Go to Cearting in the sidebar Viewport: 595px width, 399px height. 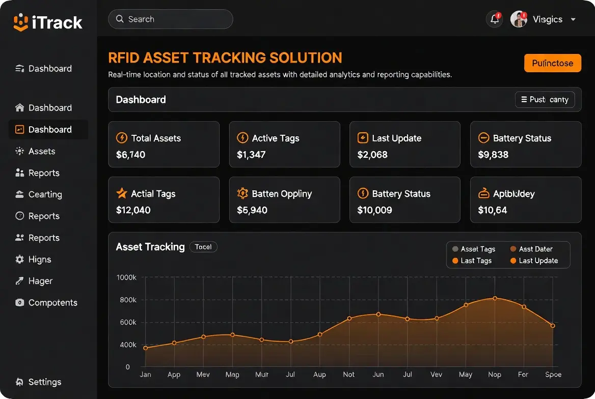(45, 194)
